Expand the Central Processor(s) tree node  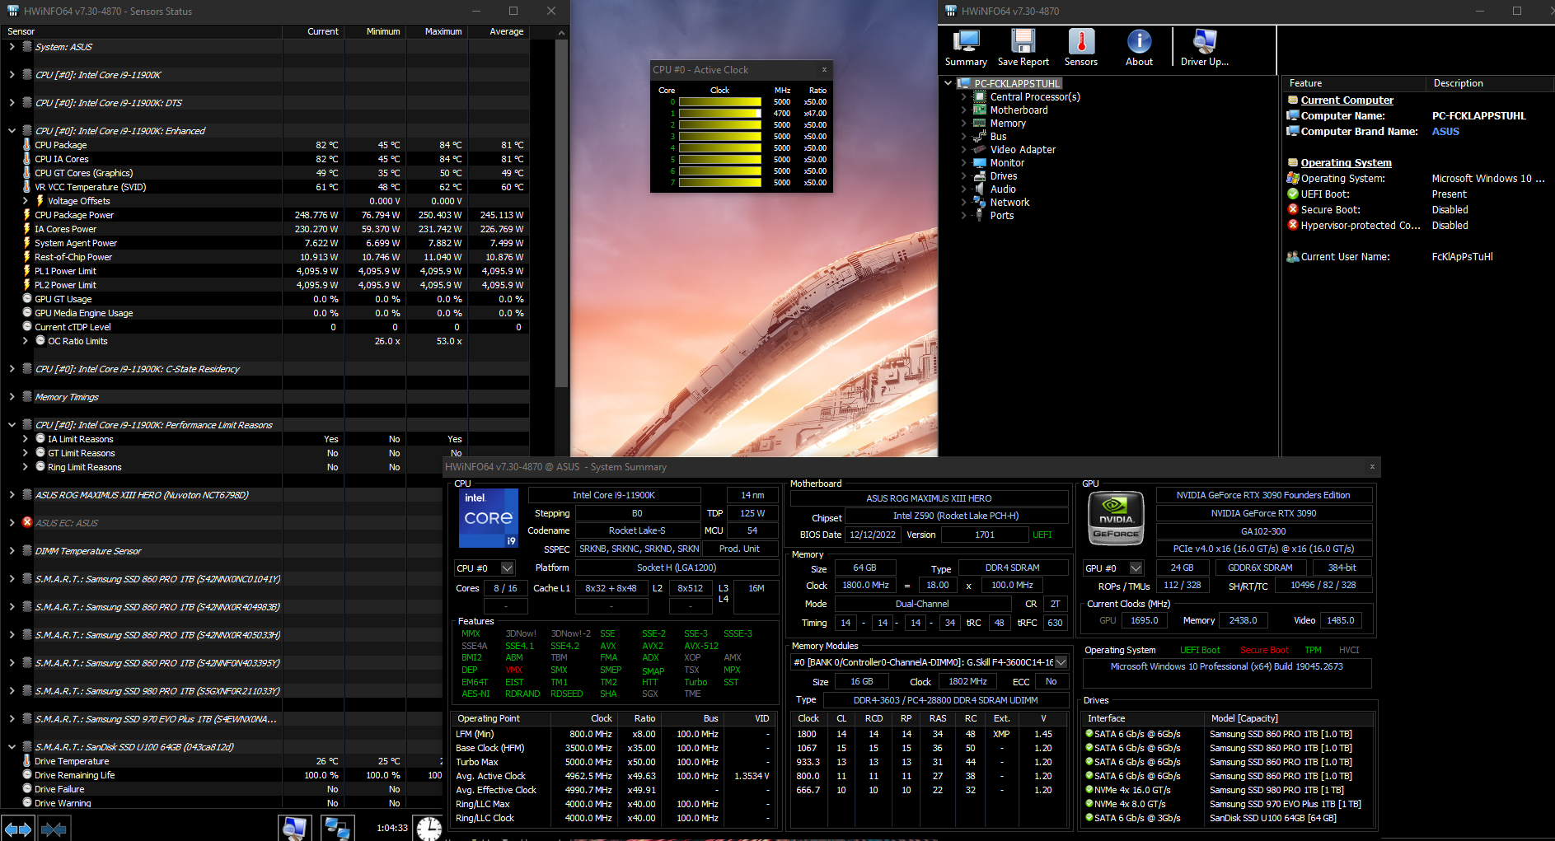pyautogui.click(x=963, y=96)
